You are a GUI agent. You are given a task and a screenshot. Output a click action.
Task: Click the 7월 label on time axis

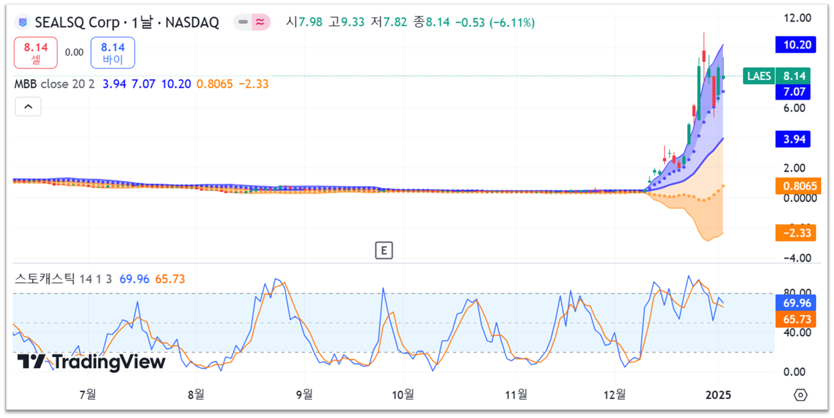pos(88,395)
